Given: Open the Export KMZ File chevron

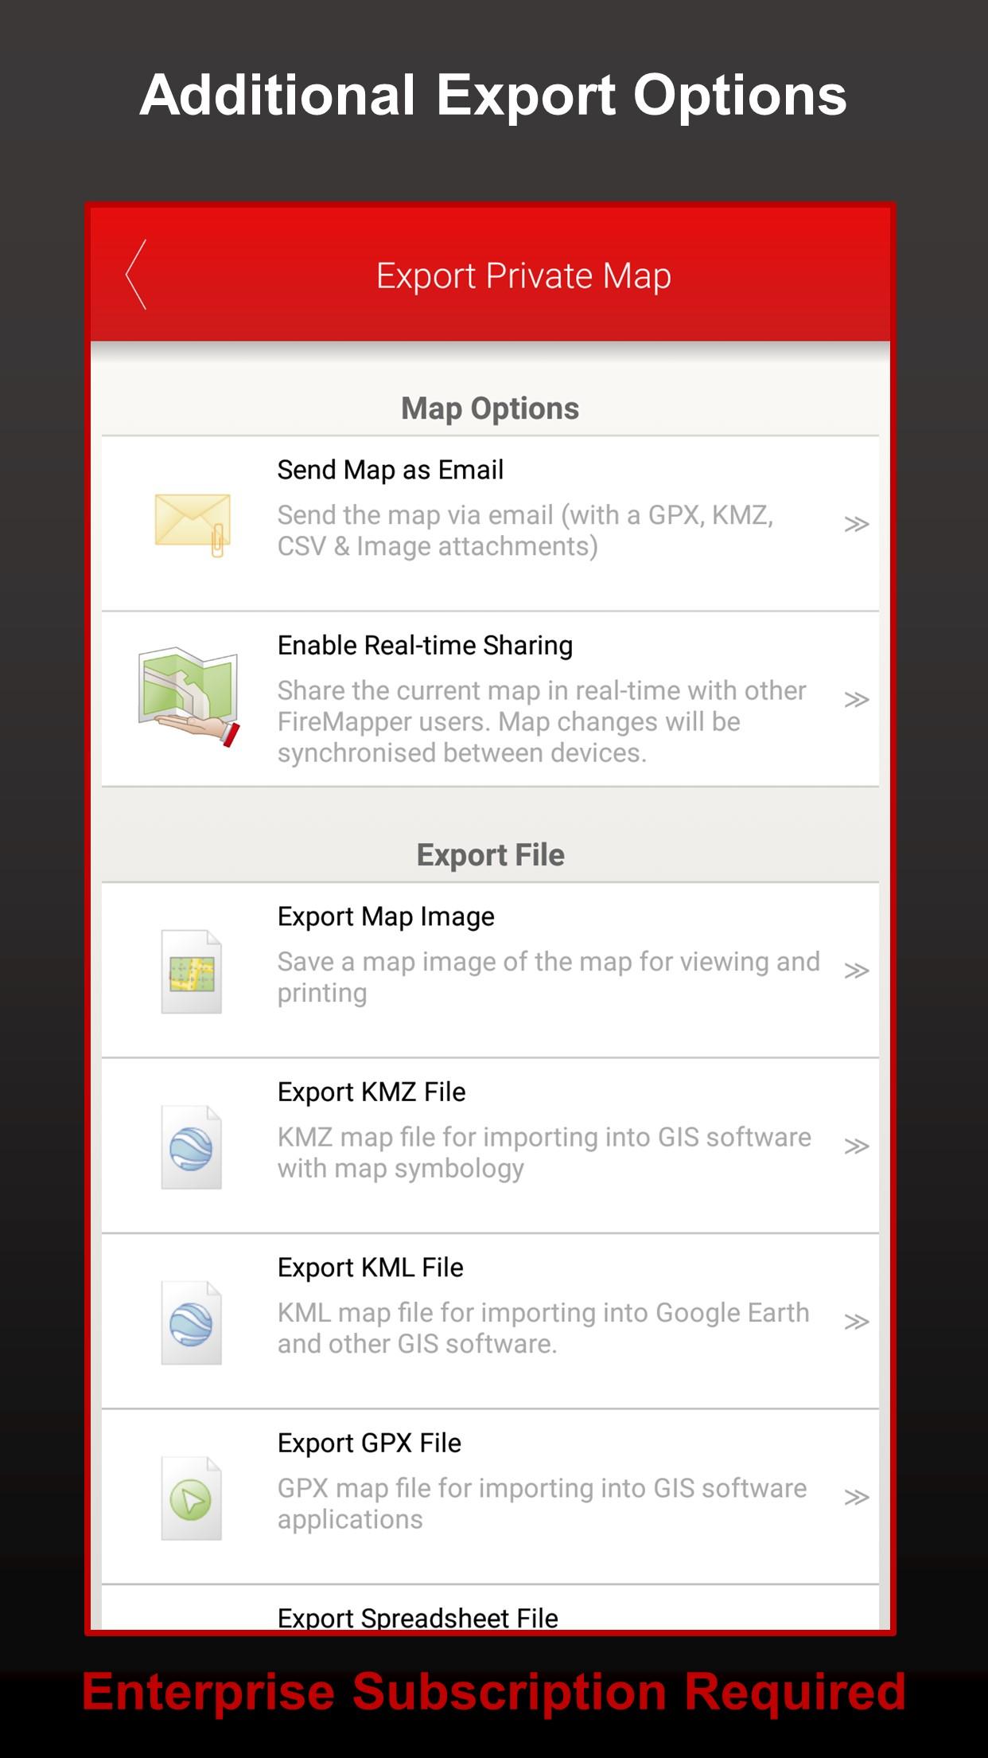Looking at the screenshot, I should coord(856,1146).
